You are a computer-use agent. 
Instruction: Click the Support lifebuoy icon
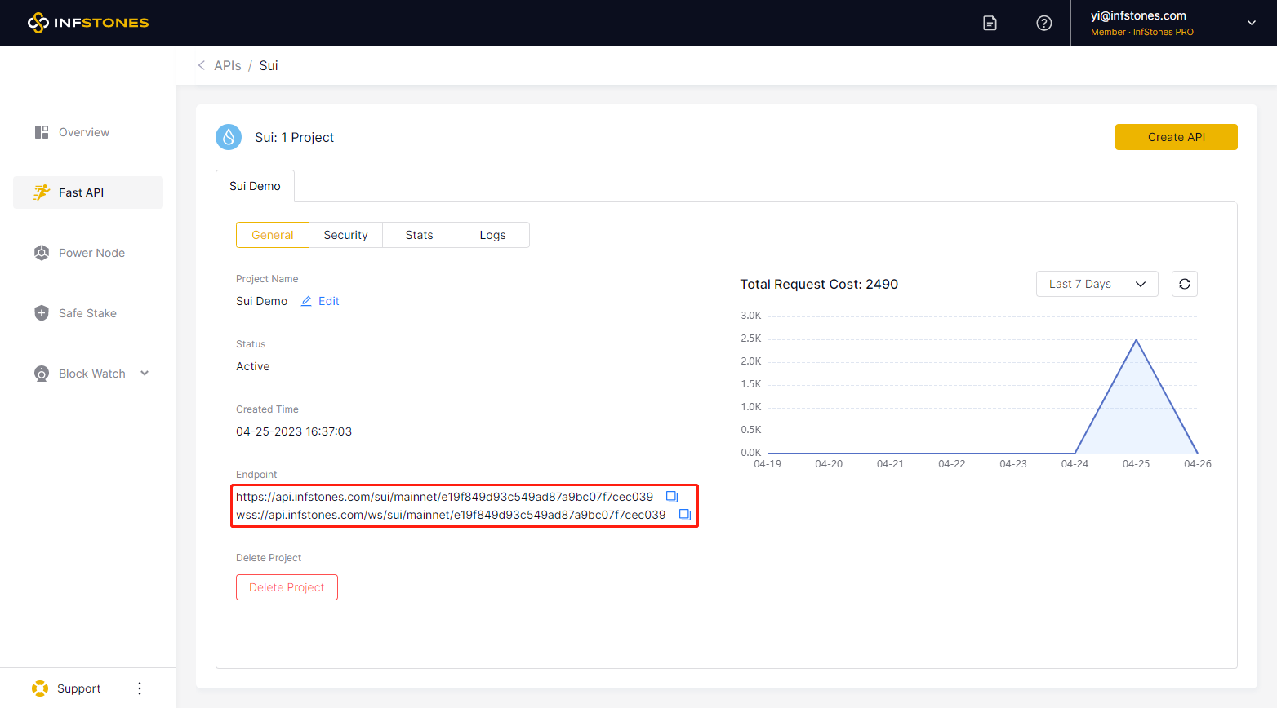(40, 688)
